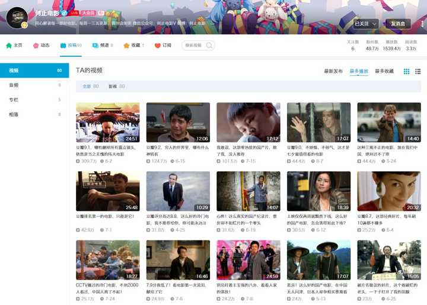The height and width of the screenshot is (305, 427).
Task: Click the magnifier icon in video search
Action: click(x=209, y=46)
